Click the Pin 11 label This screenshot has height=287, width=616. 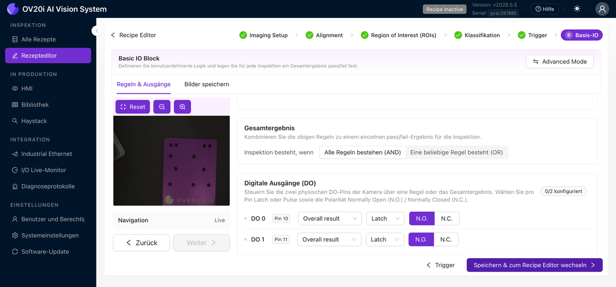coord(281,239)
